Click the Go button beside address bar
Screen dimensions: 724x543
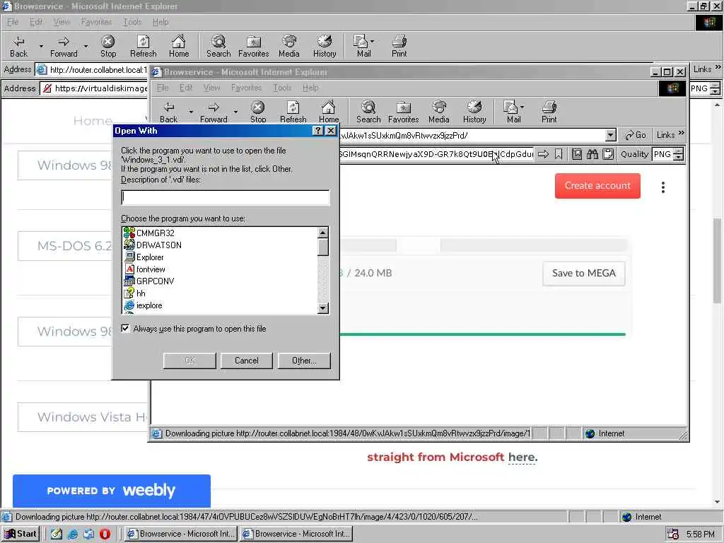click(x=636, y=135)
